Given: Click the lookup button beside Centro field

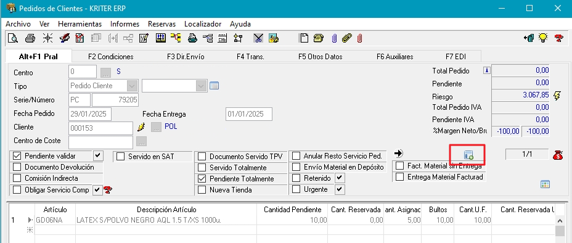Looking at the screenshot, I should click(x=106, y=72).
